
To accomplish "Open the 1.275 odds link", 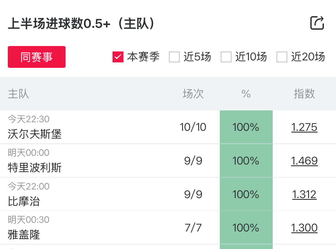I will tap(304, 127).
